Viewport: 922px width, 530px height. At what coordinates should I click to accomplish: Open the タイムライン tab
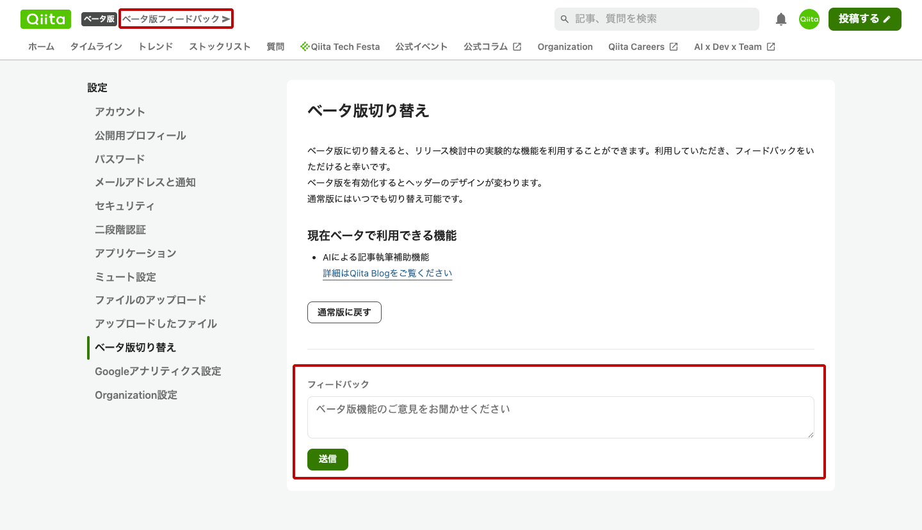point(96,47)
